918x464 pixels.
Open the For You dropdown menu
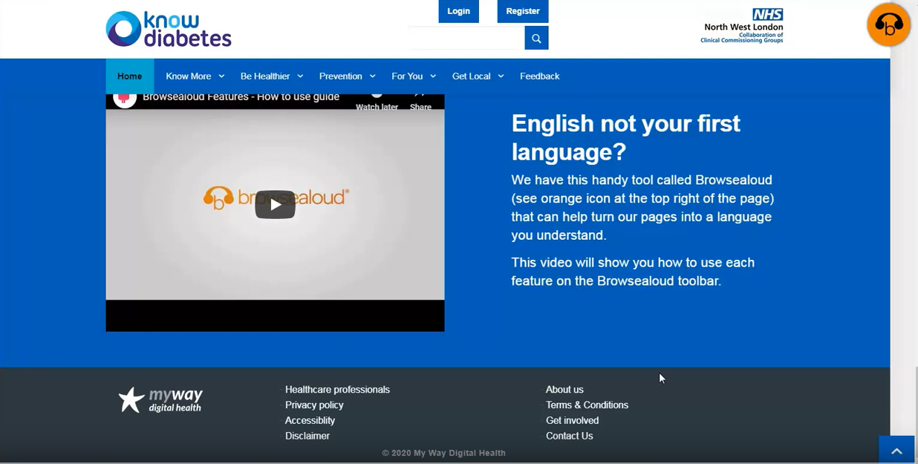(x=413, y=76)
